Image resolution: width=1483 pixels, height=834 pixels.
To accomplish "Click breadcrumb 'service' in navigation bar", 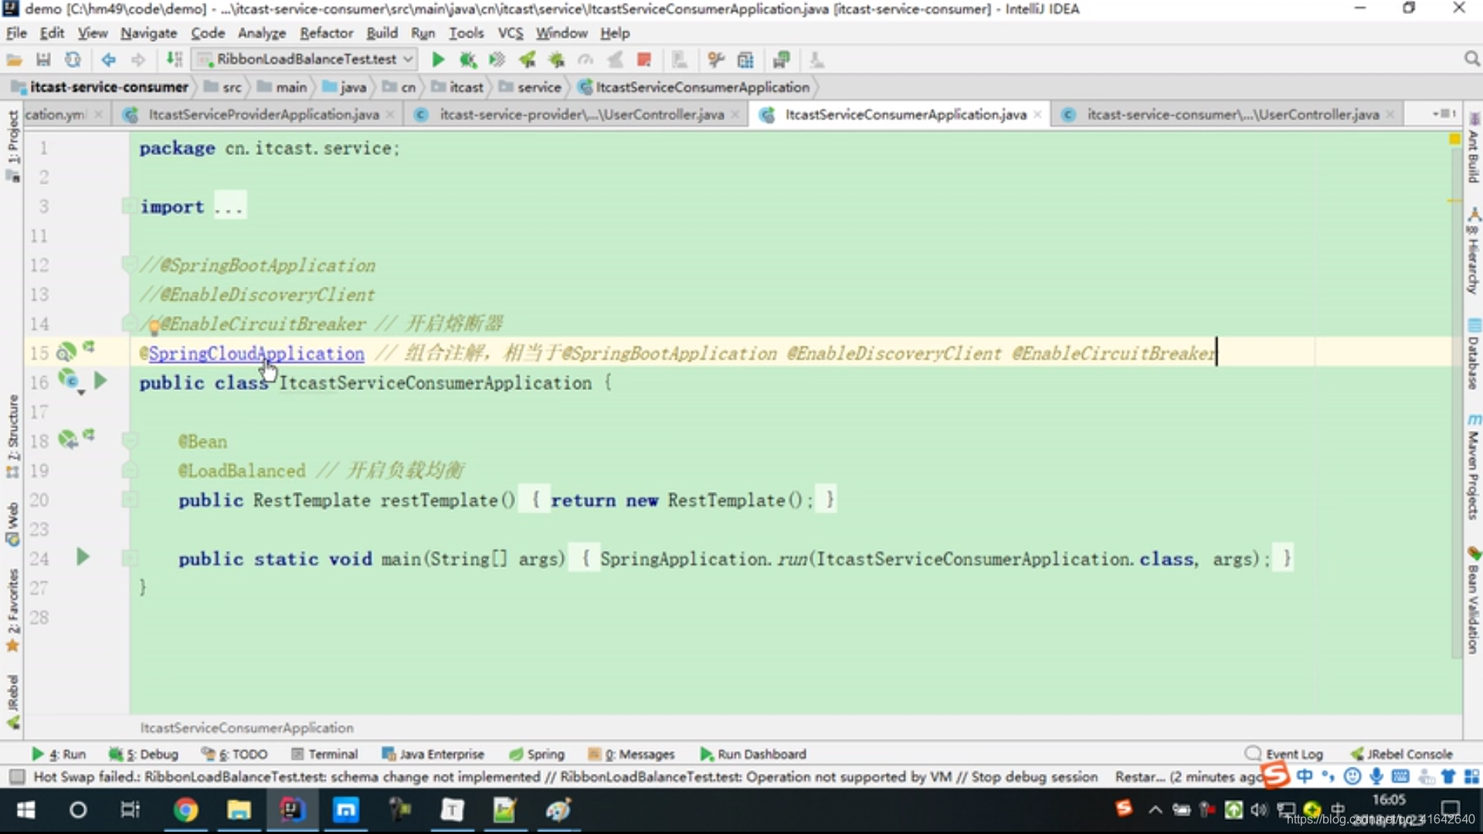I will click(531, 87).
